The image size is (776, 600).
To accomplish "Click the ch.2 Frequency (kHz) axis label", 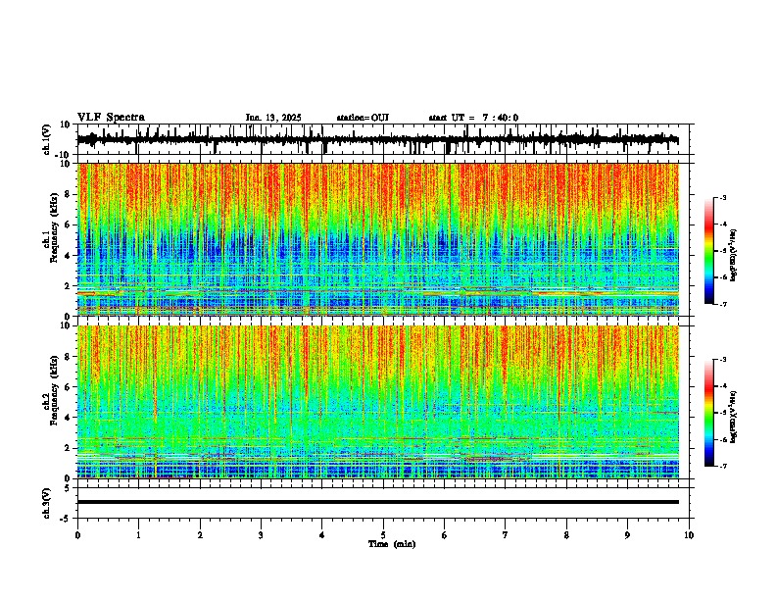I will (52, 390).
